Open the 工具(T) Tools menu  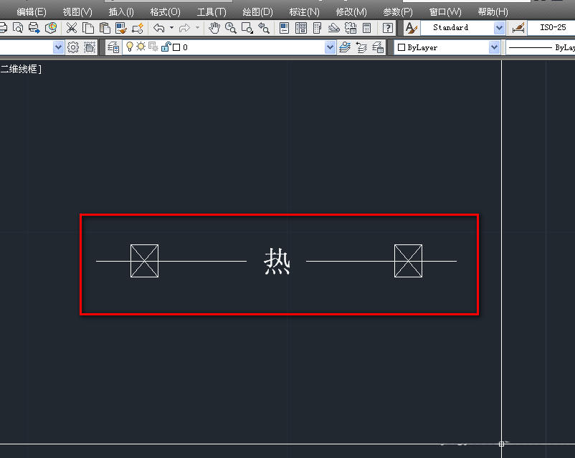pyautogui.click(x=212, y=12)
